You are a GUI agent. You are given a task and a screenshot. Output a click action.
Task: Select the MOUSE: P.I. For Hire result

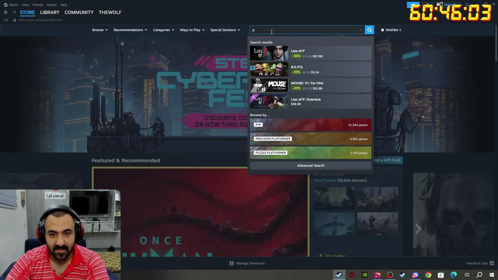[x=310, y=86]
